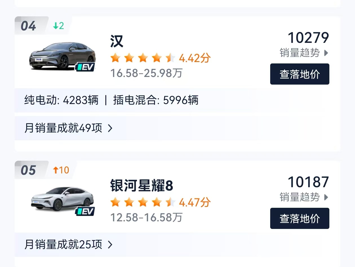Open the 汉 model title link
Screen dimensions: 355x267
117,41
